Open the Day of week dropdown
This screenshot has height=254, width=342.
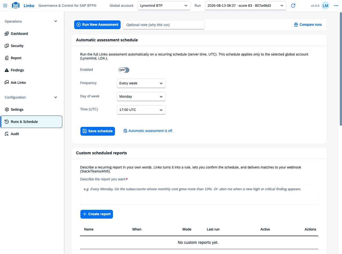[141, 97]
